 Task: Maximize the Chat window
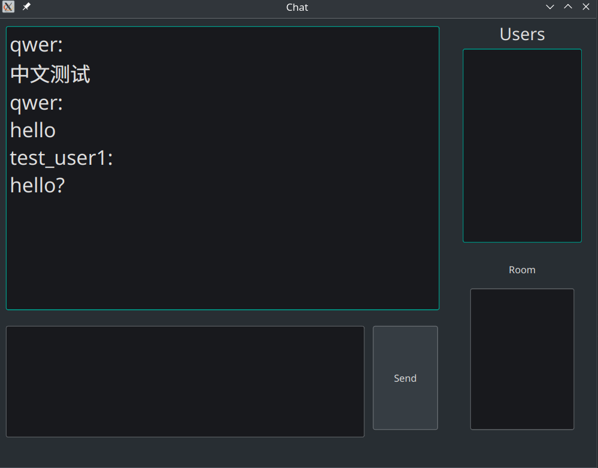click(568, 7)
